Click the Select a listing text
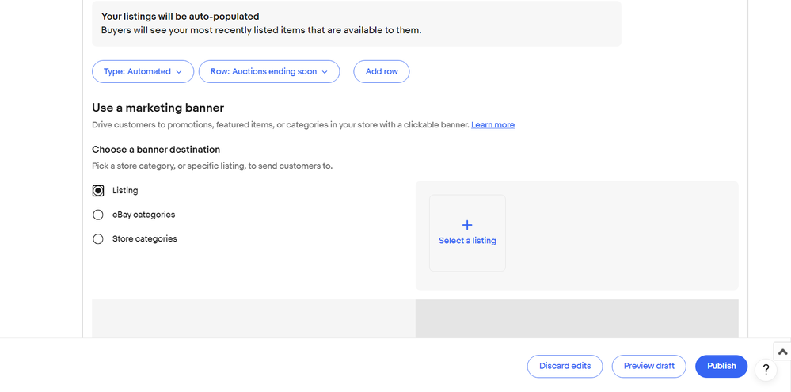The image size is (791, 392). 467,241
